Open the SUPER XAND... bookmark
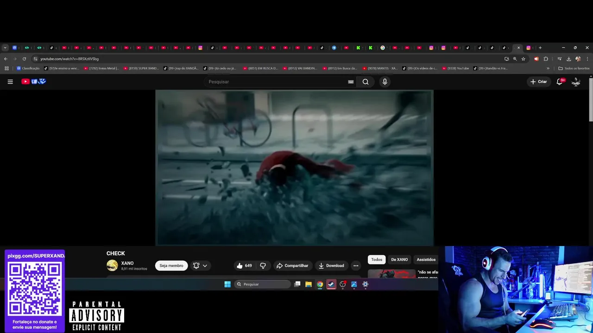The width and height of the screenshot is (593, 333). point(141,68)
